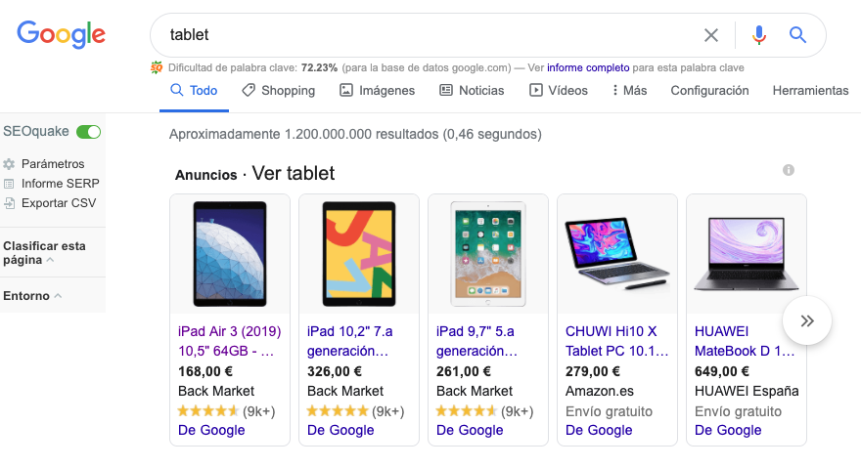Clear the search box with the X icon
861x468 pixels.
711,35
